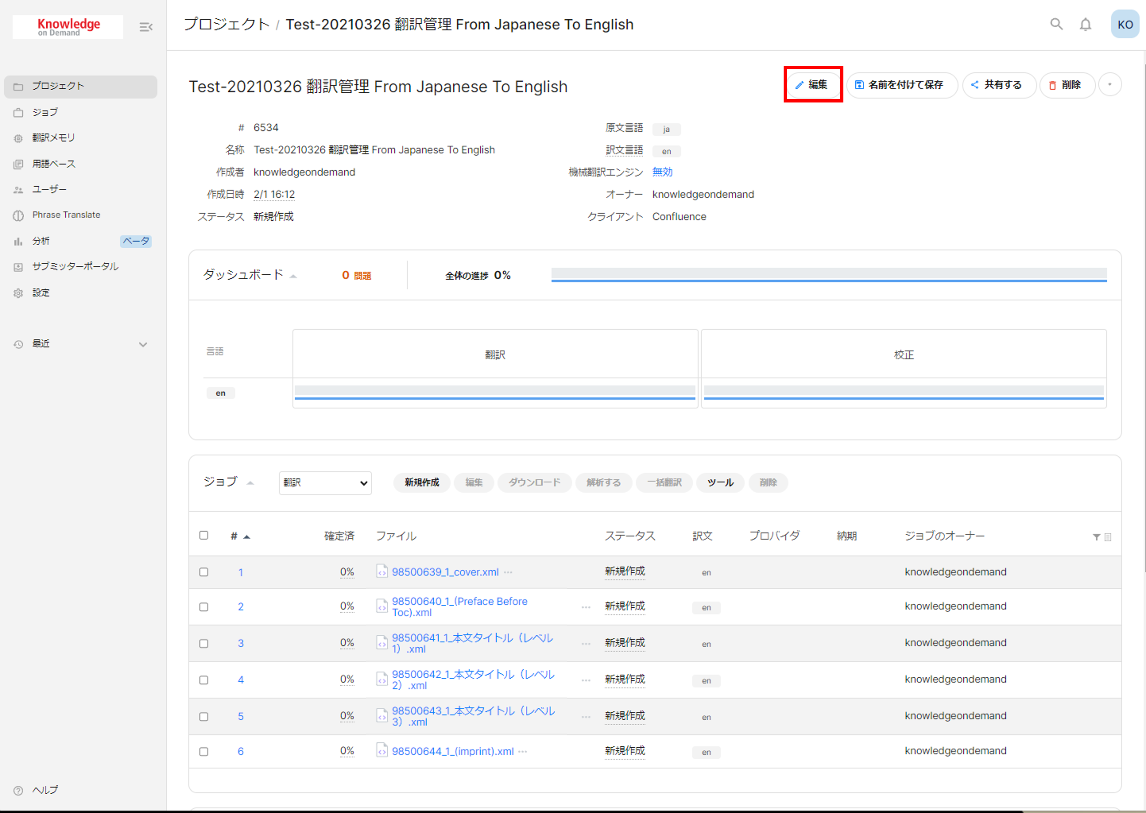Click ellipsis next to 98500644_1_(imprint).xml
This screenshot has width=1146, height=813.
pyautogui.click(x=523, y=752)
